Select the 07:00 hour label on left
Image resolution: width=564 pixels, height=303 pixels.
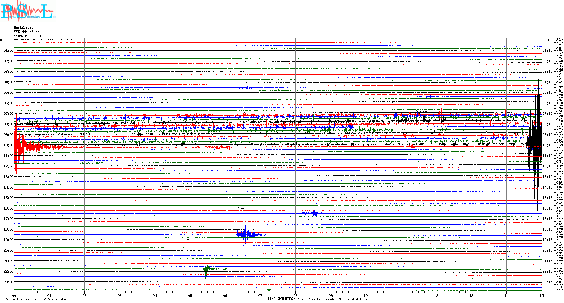click(8, 114)
